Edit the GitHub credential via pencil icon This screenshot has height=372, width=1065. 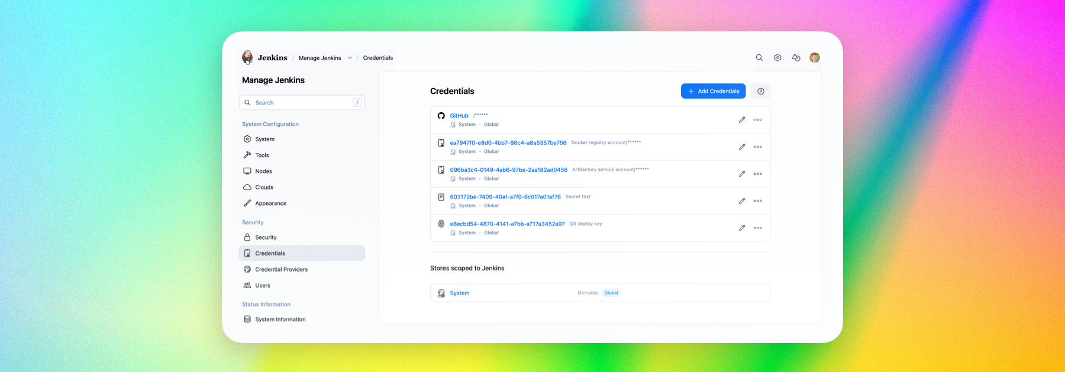[742, 120]
